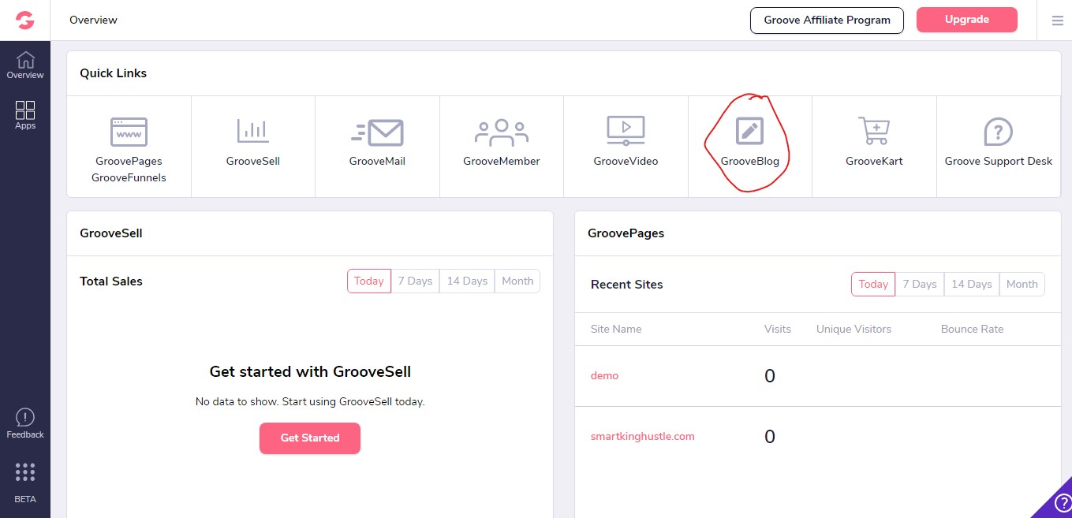Viewport: 1072px width, 518px height.
Task: Select Today in Recent Sites filter
Action: 873,285
